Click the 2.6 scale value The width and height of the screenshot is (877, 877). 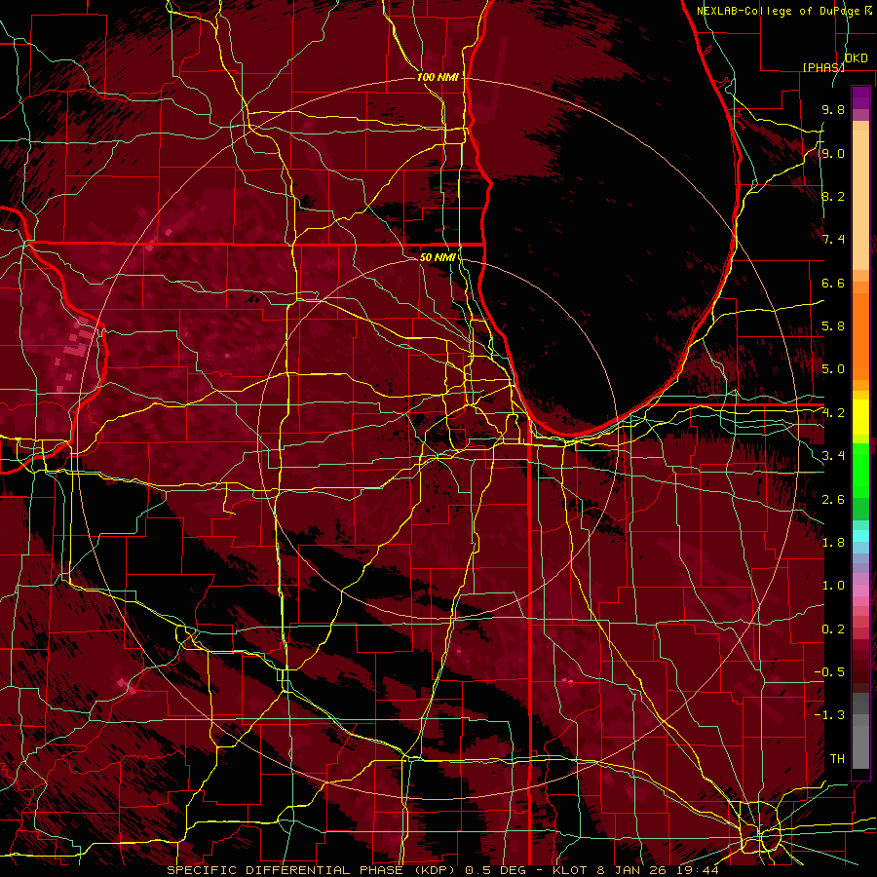point(833,500)
